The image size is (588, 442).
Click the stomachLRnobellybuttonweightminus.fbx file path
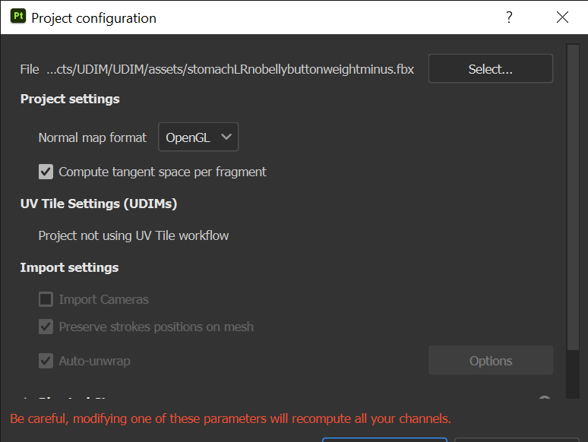tap(230, 69)
